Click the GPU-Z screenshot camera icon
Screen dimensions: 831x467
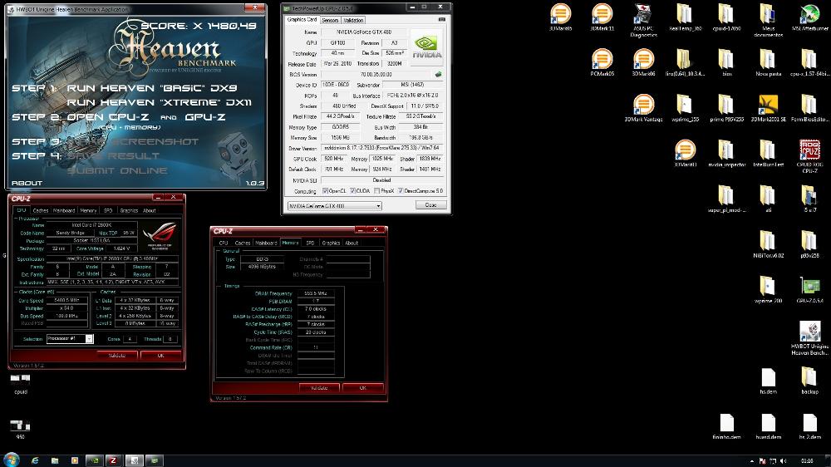tap(442, 20)
